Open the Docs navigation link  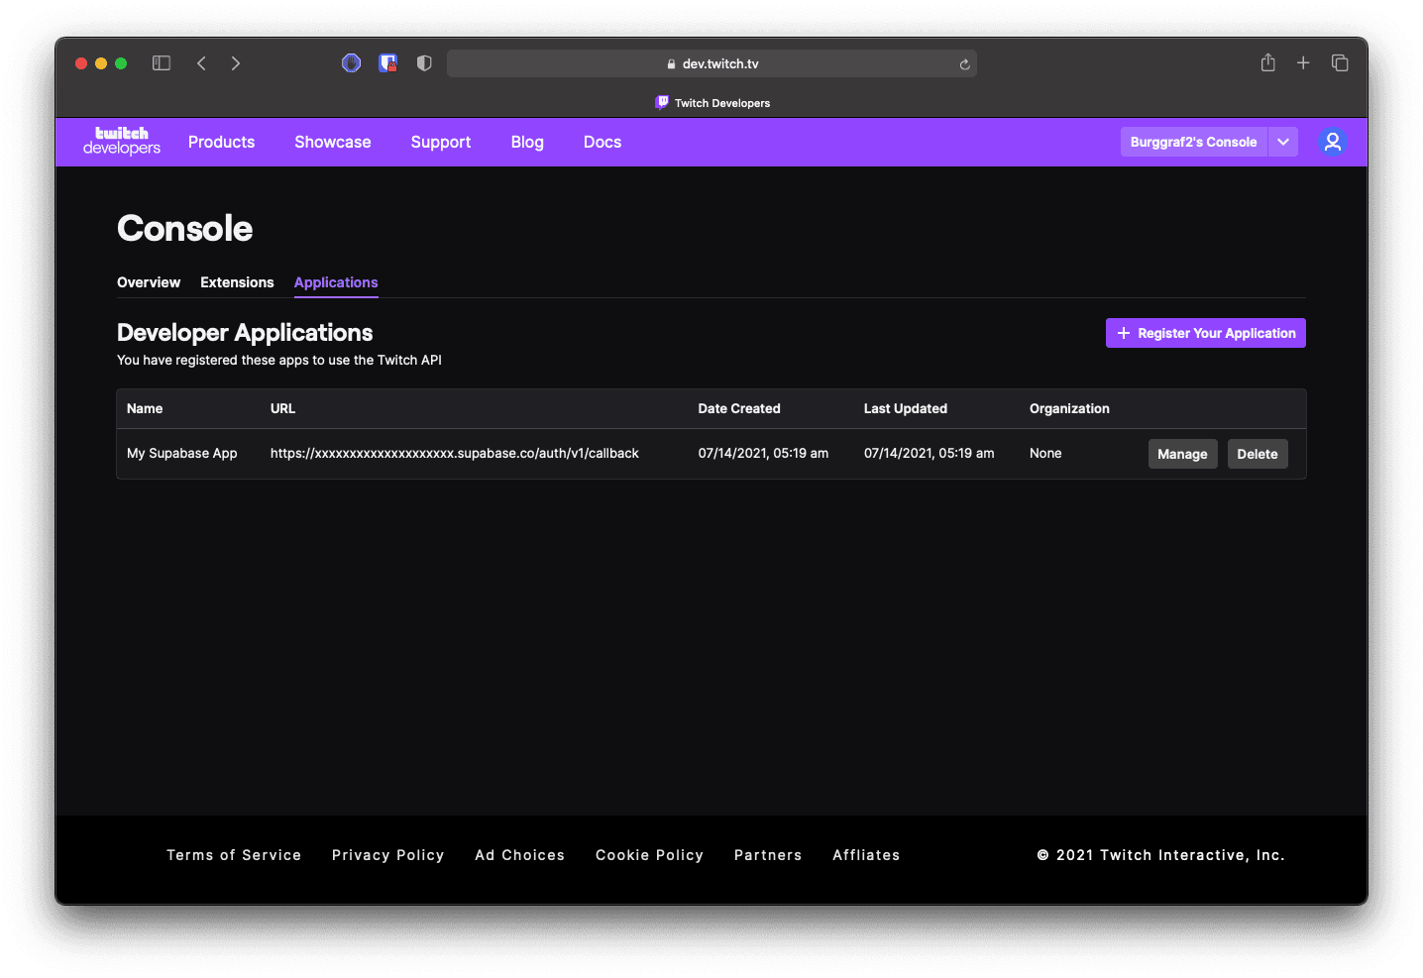click(x=602, y=142)
